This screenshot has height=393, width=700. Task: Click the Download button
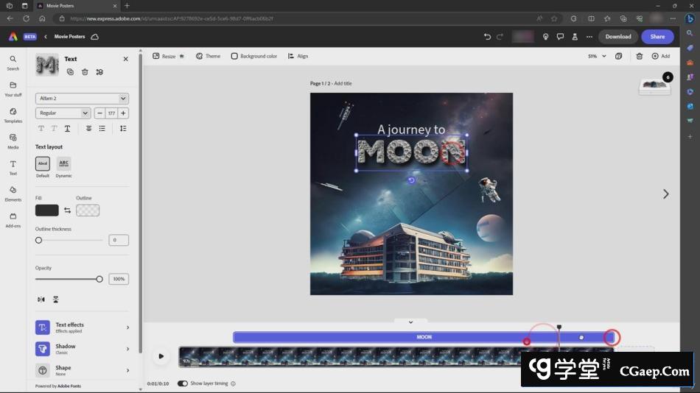tap(617, 37)
